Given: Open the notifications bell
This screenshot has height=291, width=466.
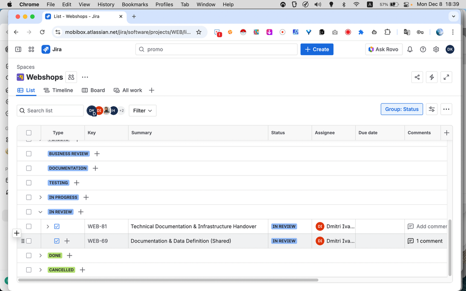Looking at the screenshot, I should point(410,49).
